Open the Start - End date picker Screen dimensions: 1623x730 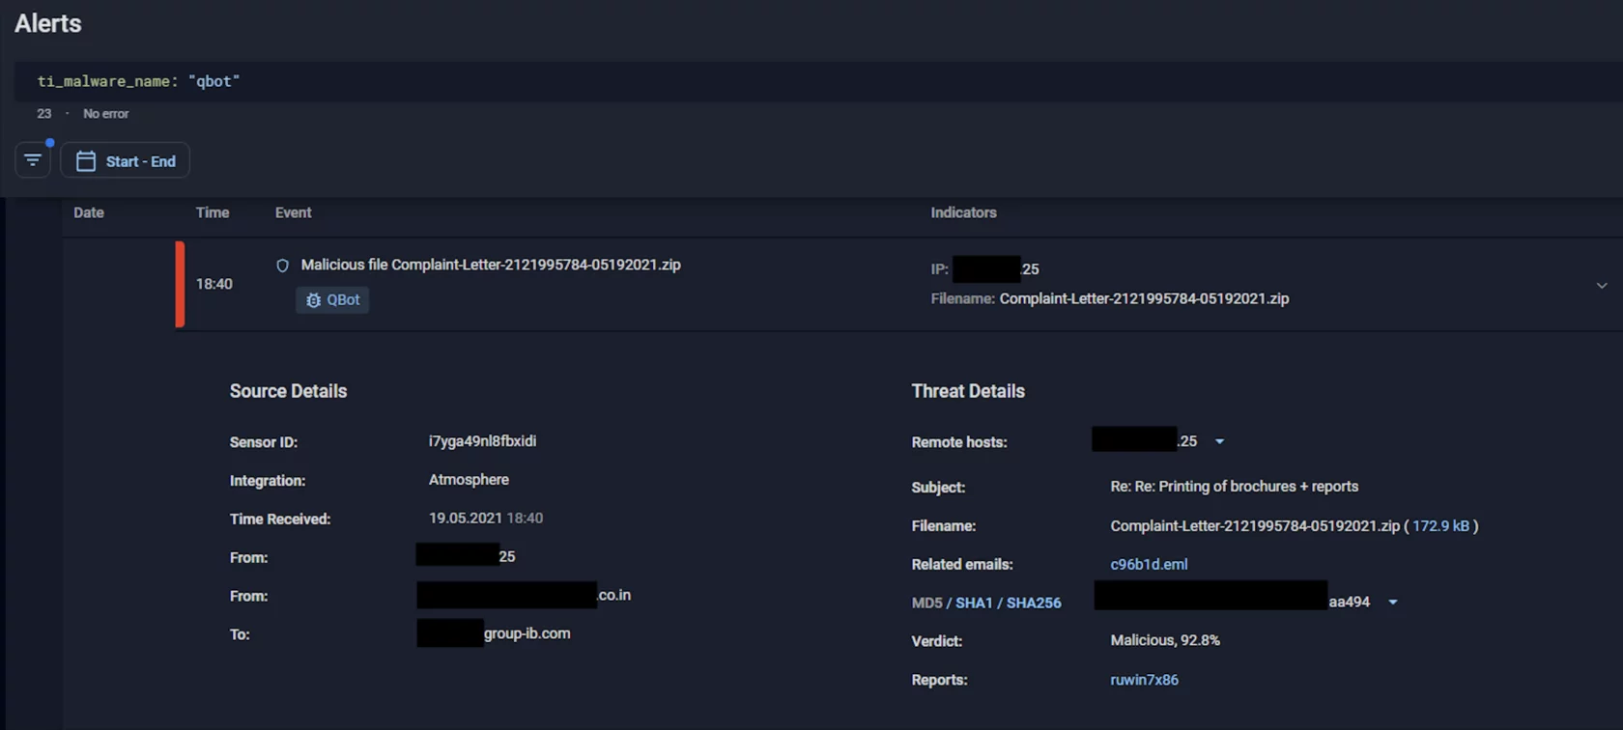(126, 160)
